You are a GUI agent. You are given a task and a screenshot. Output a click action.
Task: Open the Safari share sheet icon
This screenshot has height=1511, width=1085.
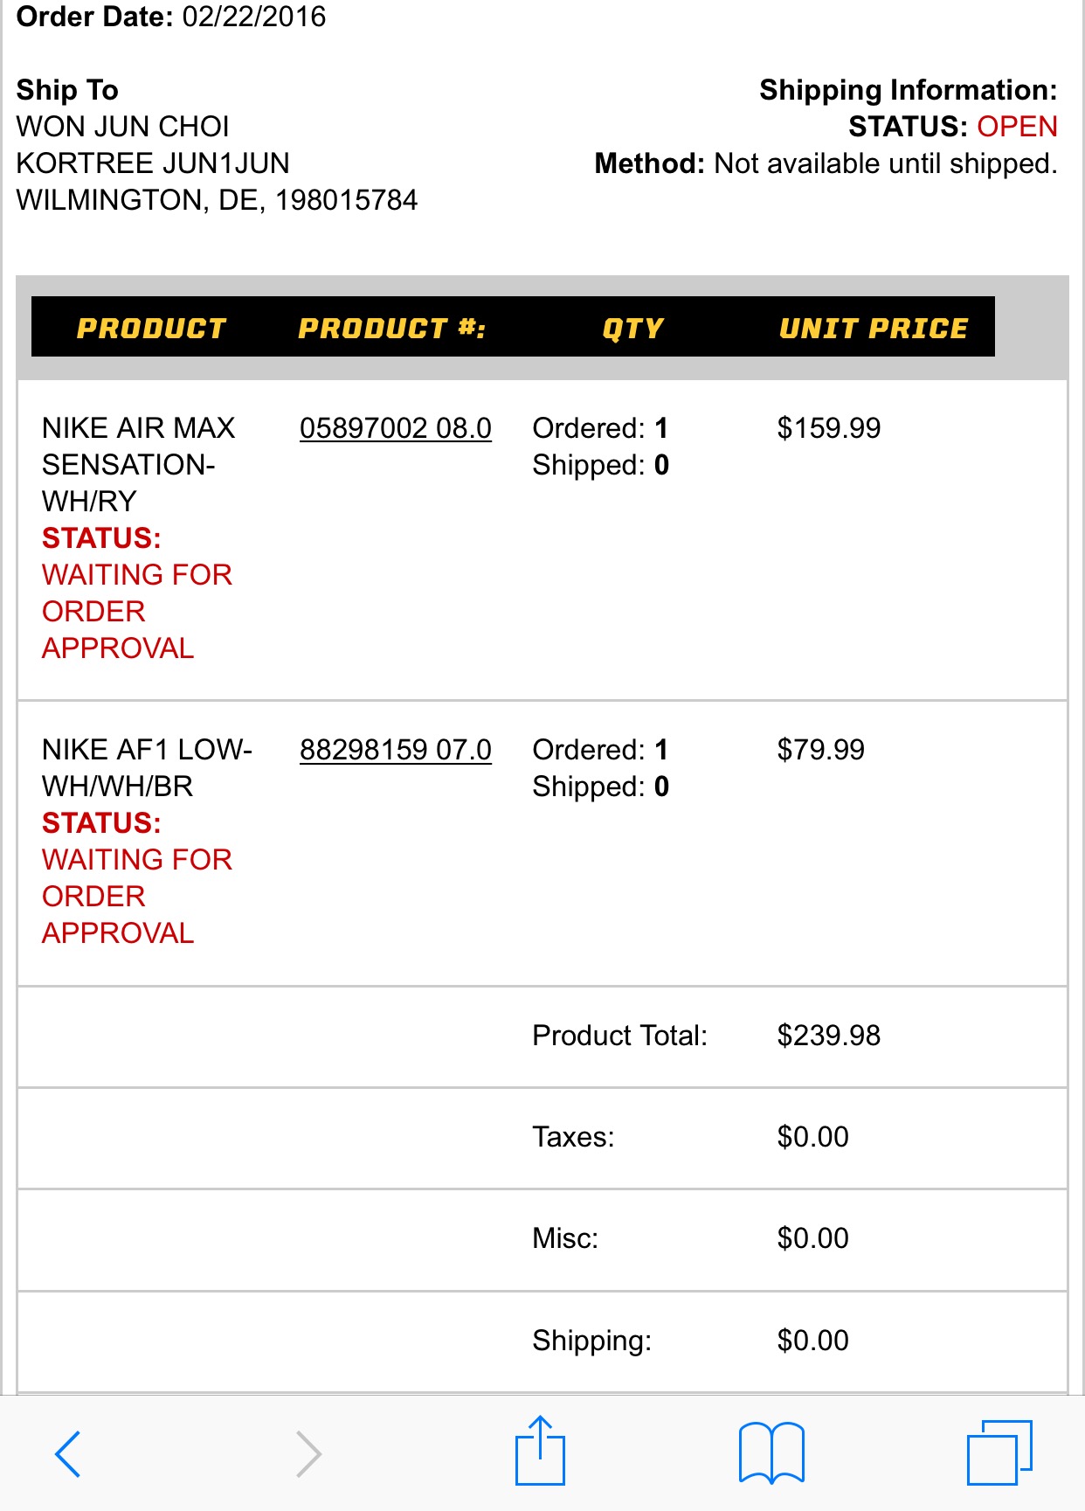coord(540,1451)
